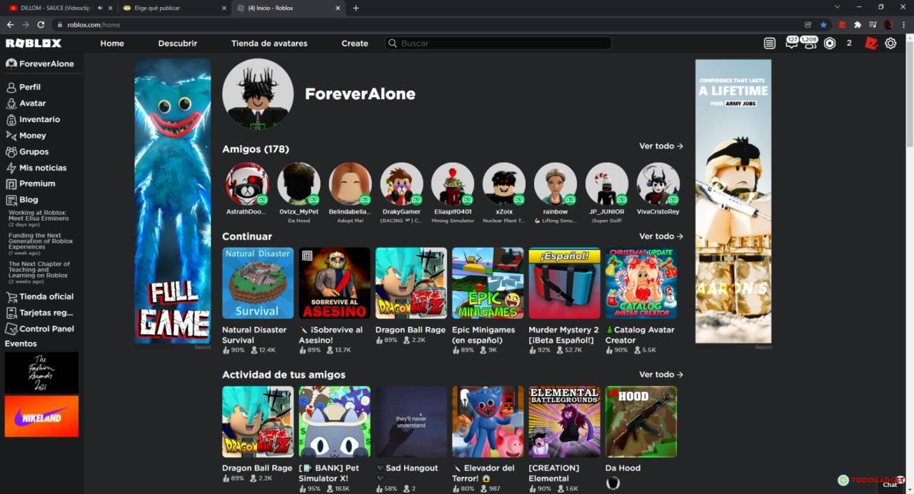Open Roblox settings gear icon
This screenshot has width=914, height=494.
(890, 44)
